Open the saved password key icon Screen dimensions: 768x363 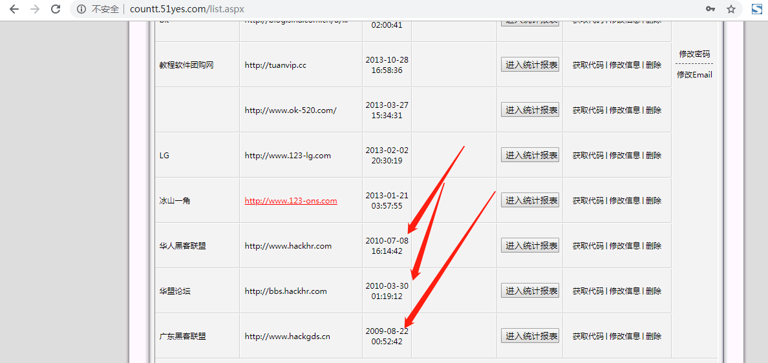click(x=710, y=9)
